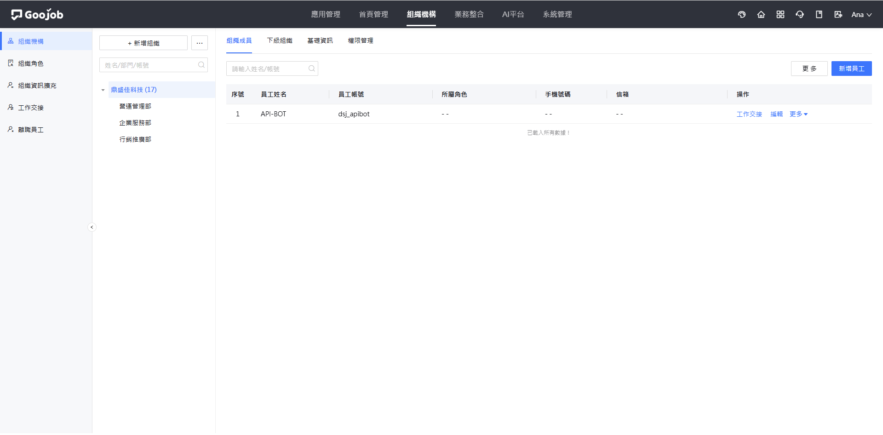Click the dsj_apibot account cell

(x=354, y=114)
